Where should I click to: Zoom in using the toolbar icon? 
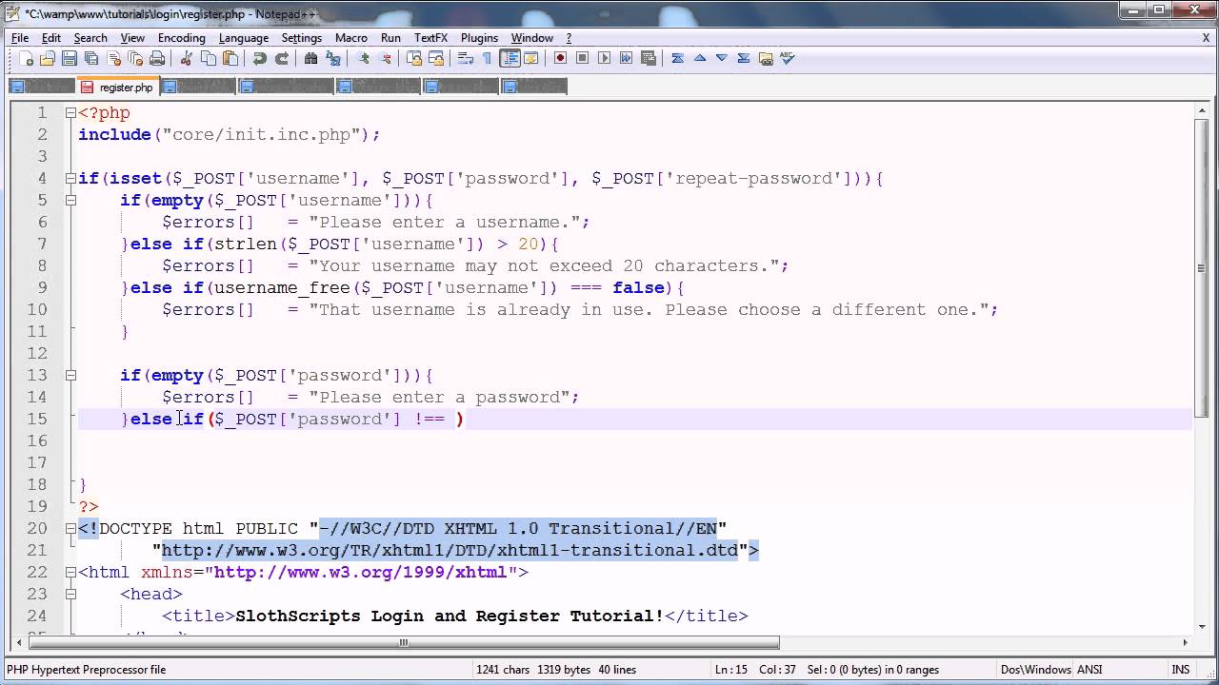[x=363, y=58]
